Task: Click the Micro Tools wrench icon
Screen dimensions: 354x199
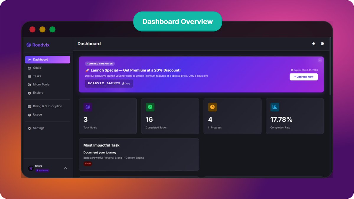Action: point(29,85)
